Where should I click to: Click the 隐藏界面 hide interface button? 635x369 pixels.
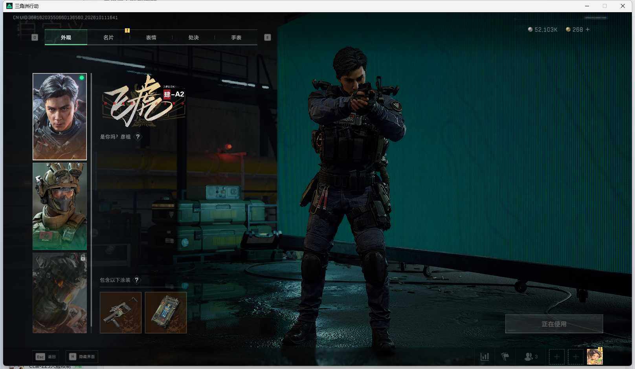click(82, 357)
